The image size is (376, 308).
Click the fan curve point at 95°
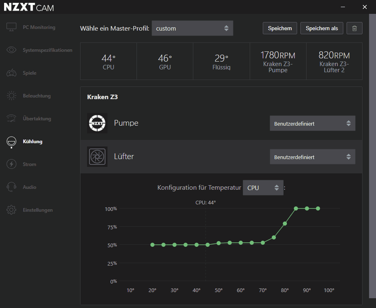click(x=318, y=208)
